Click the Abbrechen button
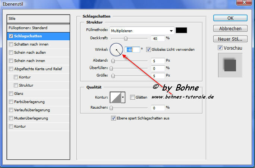The height and width of the screenshot is (168, 255). click(x=230, y=28)
